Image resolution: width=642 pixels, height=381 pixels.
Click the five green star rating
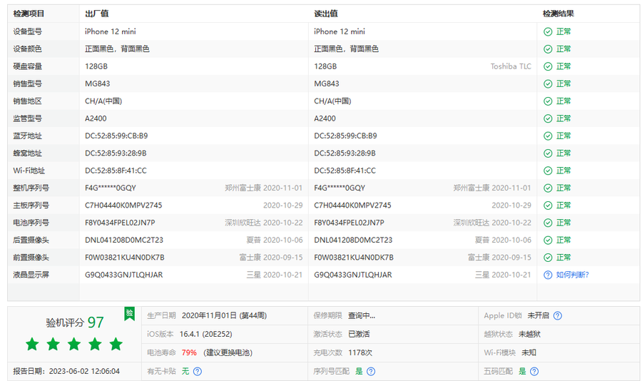(74, 344)
